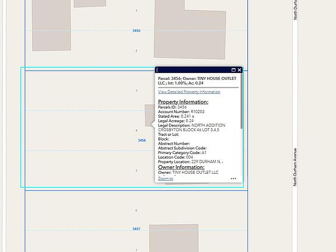Open View Detailed Property Information link
Screen dimensions: 336x252
point(189,92)
